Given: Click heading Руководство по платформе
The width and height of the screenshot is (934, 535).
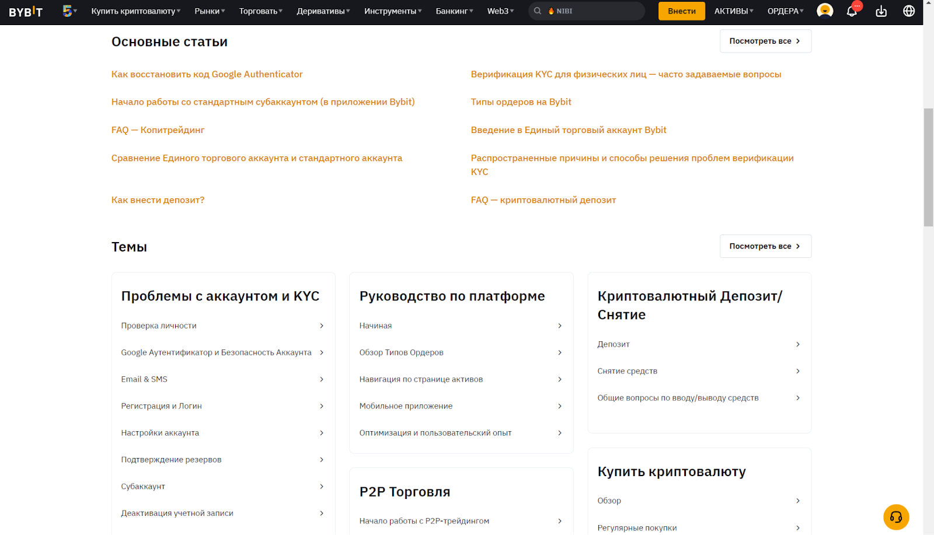Looking at the screenshot, I should tap(452, 296).
